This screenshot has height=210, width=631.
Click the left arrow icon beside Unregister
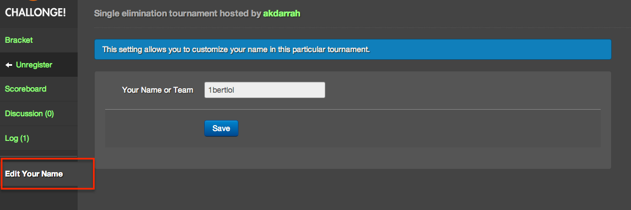[x=9, y=65]
